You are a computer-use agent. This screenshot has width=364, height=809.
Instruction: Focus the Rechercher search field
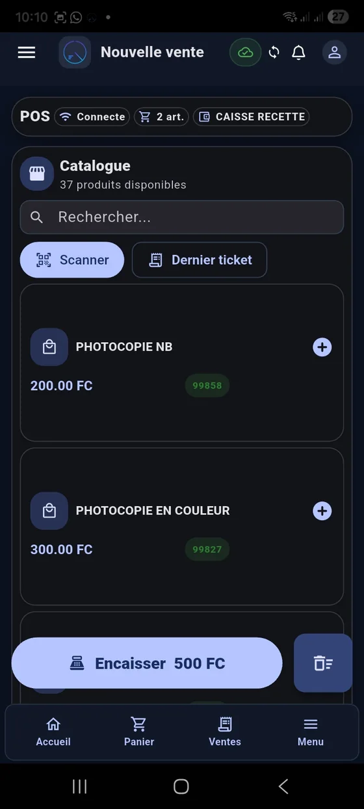(182, 217)
